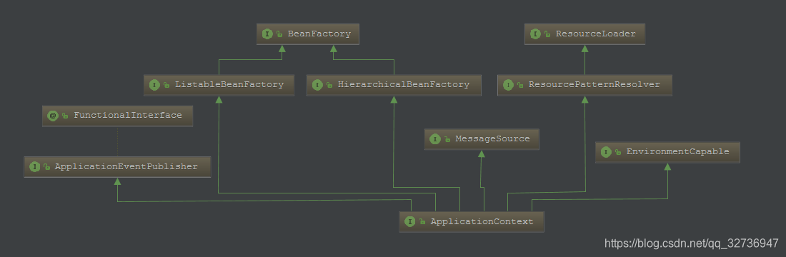
Task: Select the ResourceLoader label text
Action: [x=595, y=34]
